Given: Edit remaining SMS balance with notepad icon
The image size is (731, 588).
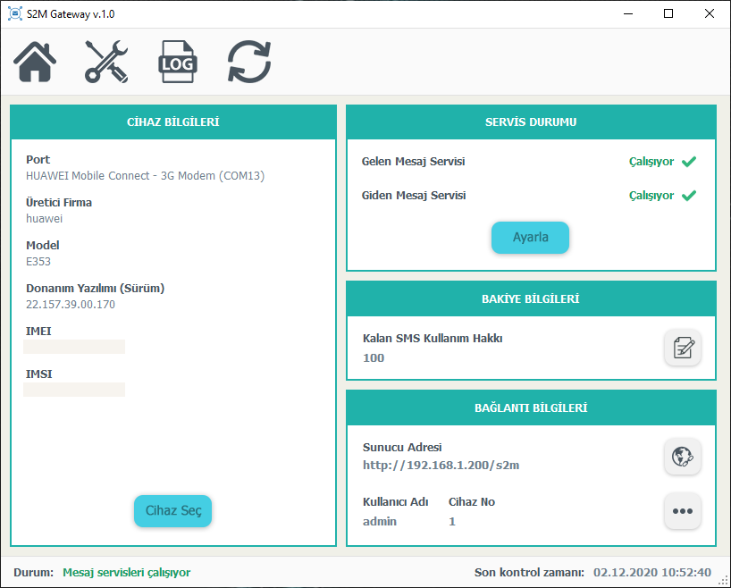Looking at the screenshot, I should pyautogui.click(x=683, y=348).
